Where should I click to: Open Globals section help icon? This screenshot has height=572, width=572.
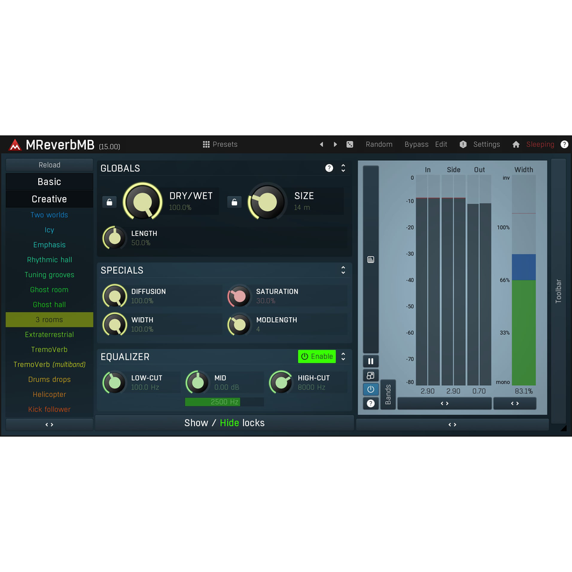pos(329,168)
